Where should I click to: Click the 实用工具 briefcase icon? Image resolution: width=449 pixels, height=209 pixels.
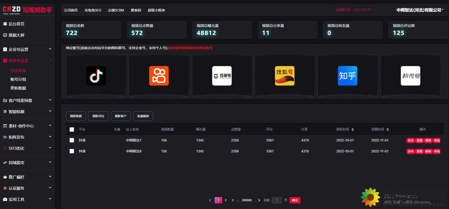pyautogui.click(x=5, y=199)
